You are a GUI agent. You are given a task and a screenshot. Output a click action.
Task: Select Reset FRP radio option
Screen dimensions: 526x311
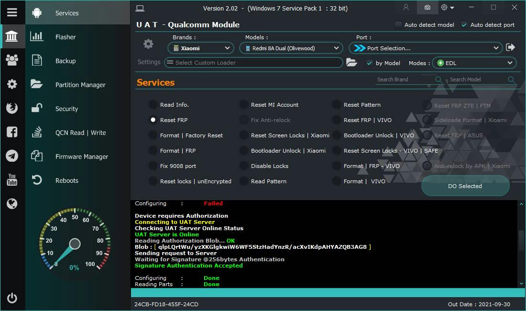coord(153,120)
